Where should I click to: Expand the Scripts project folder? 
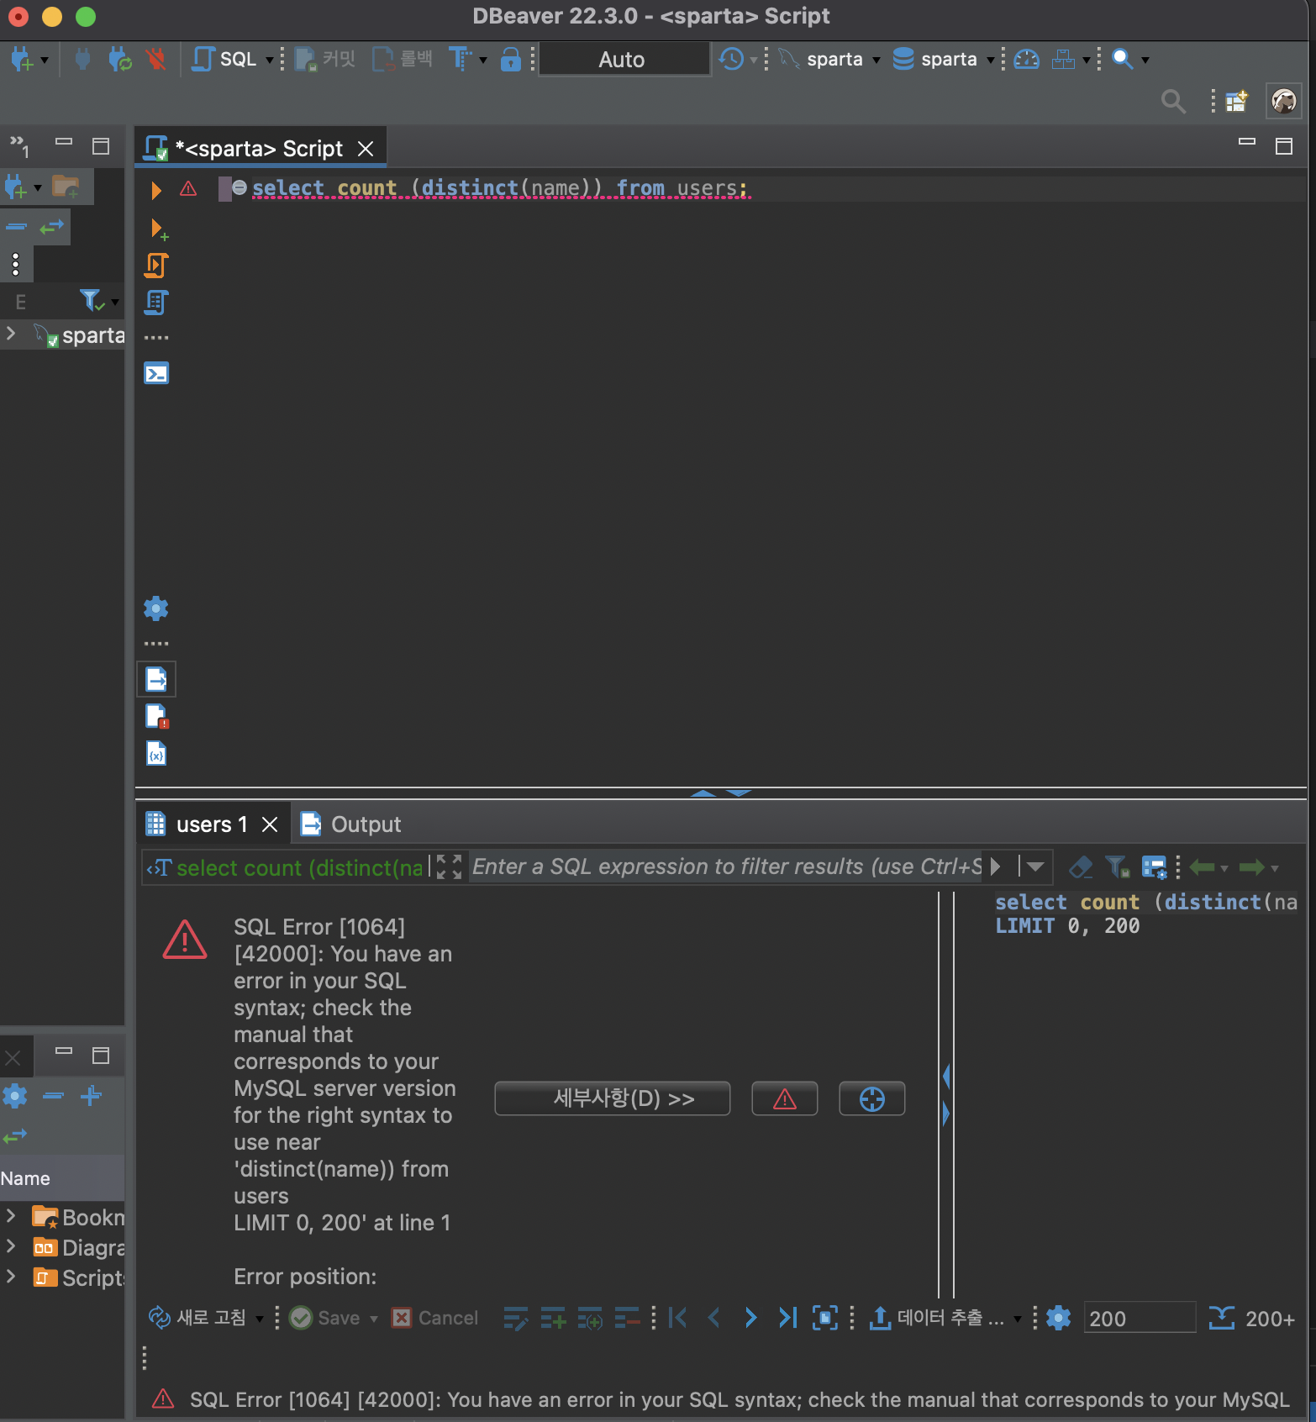[x=11, y=1277]
